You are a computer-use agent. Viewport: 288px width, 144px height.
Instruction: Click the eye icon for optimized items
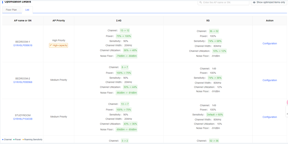pos(254,2)
